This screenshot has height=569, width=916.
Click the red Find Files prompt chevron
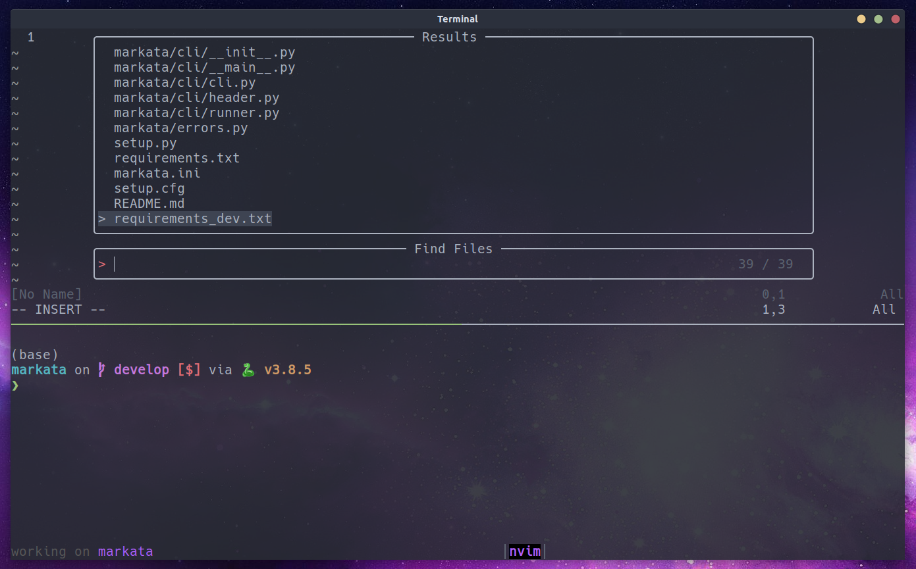(x=102, y=264)
